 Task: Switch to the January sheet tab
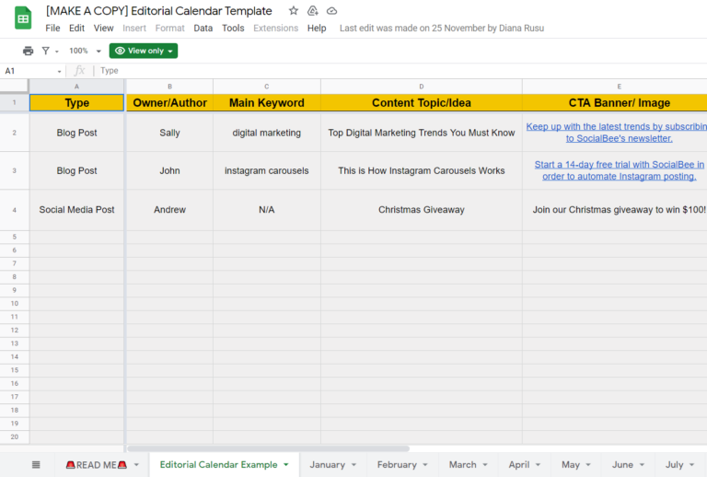coord(328,465)
